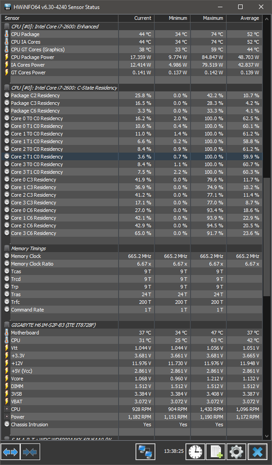
Task: Click the expand columns double-arrow button
Action: coord(10,452)
